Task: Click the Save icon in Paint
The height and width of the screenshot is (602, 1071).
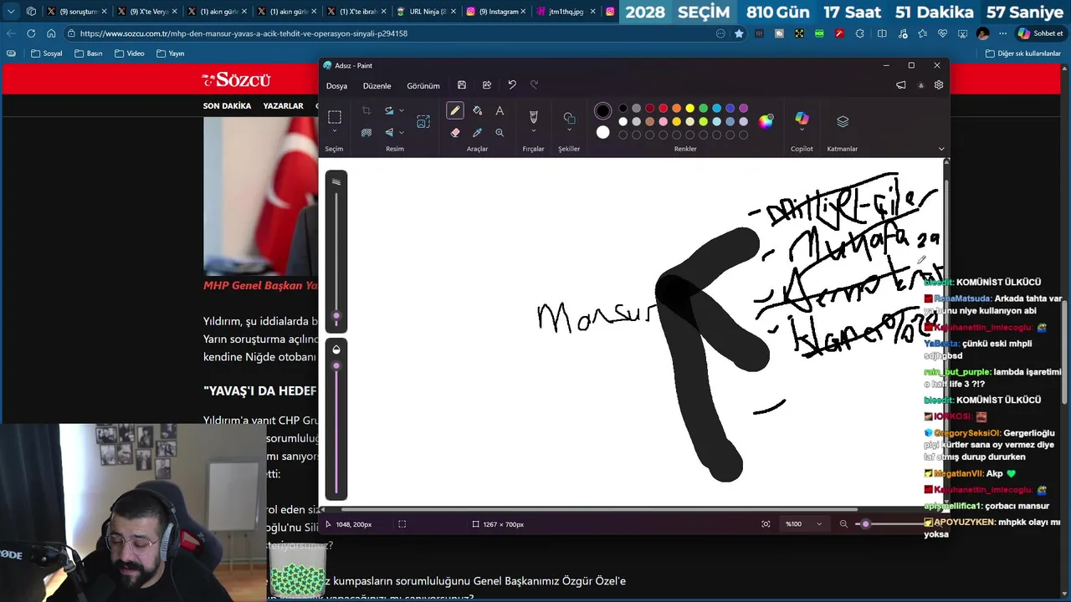Action: [x=461, y=85]
